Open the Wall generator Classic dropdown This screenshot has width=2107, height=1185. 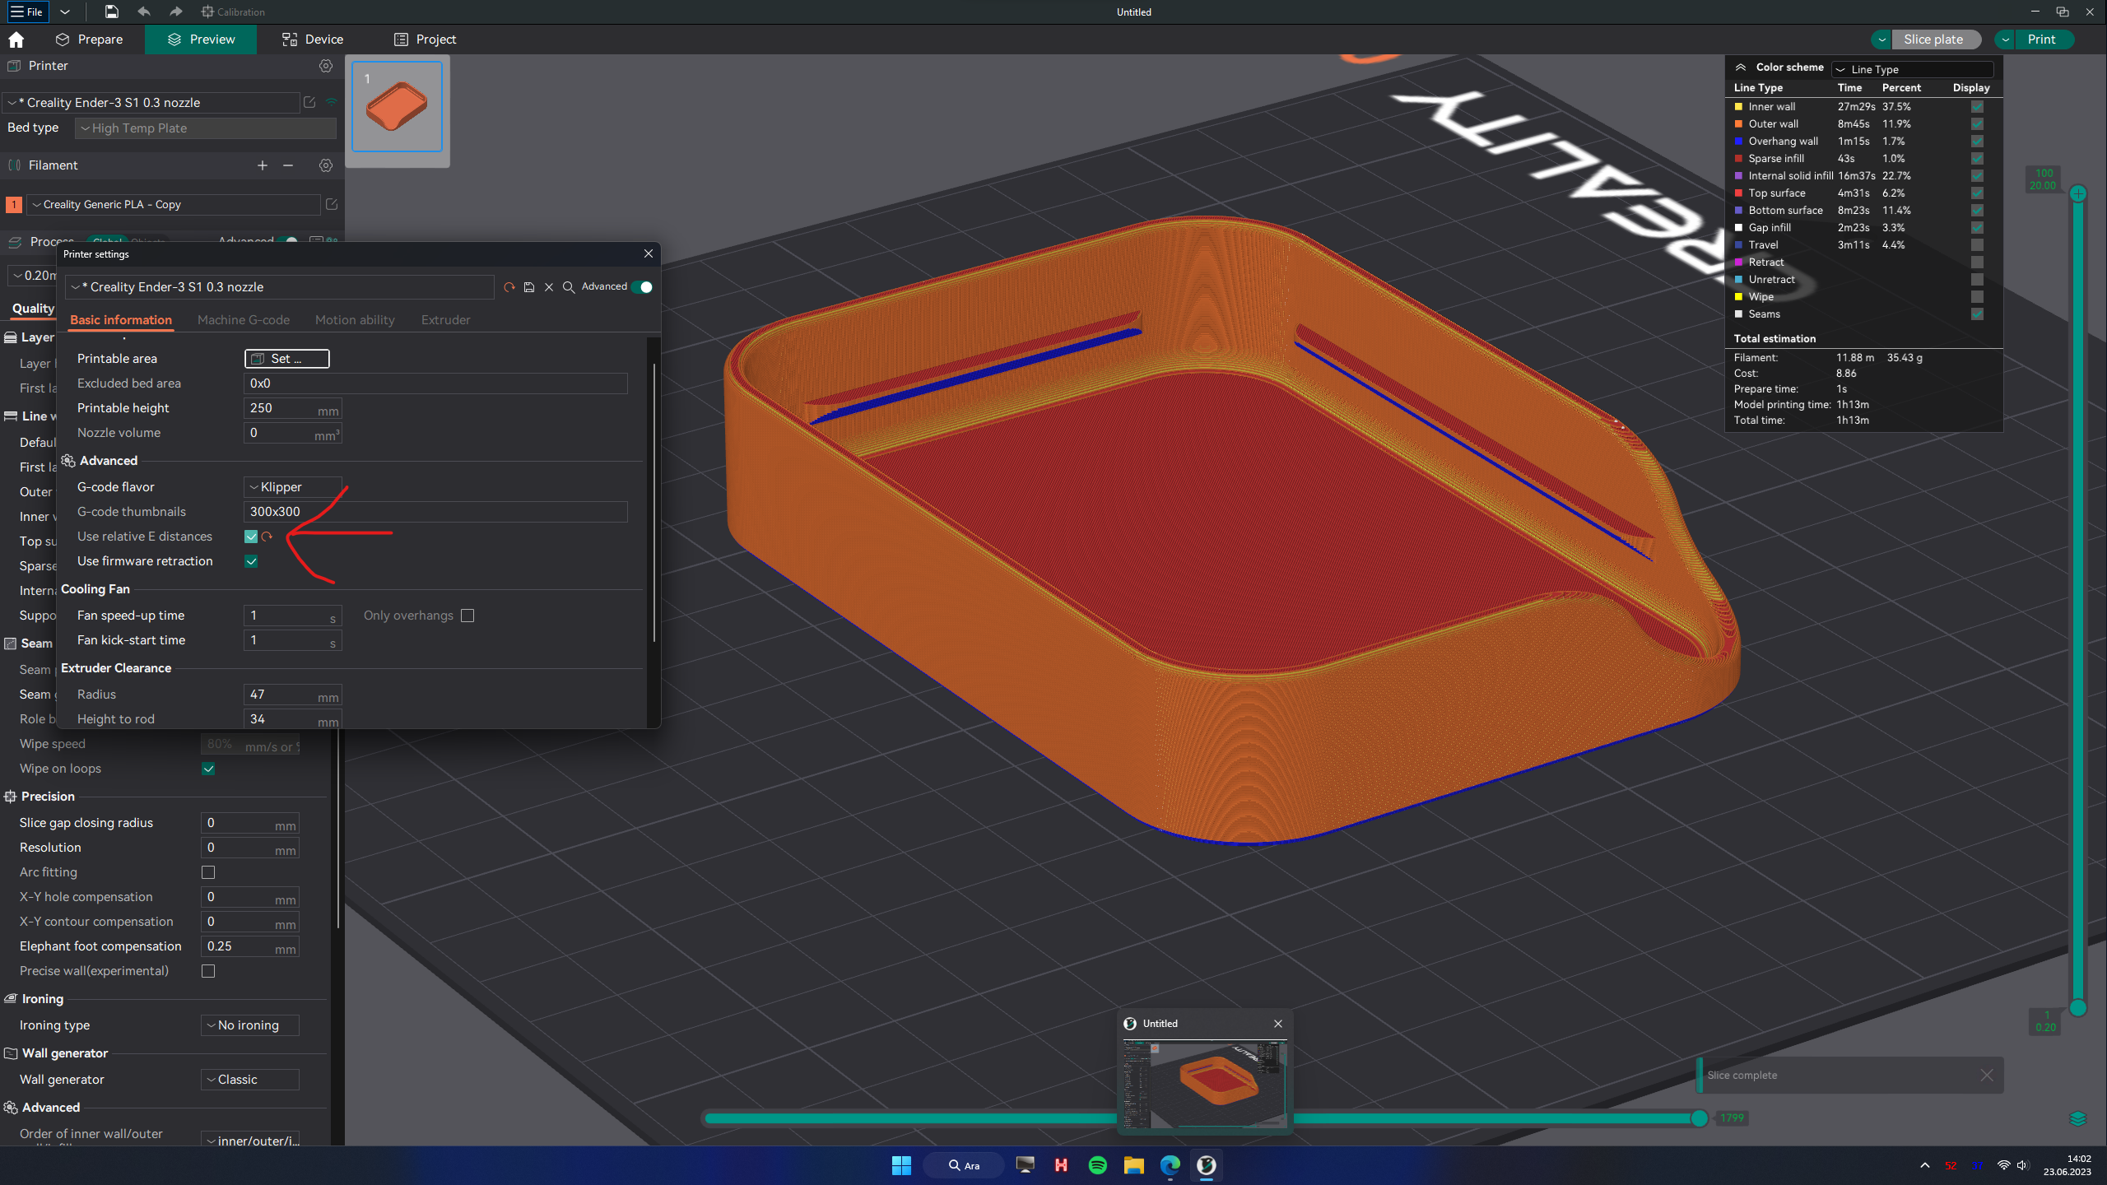tap(249, 1079)
